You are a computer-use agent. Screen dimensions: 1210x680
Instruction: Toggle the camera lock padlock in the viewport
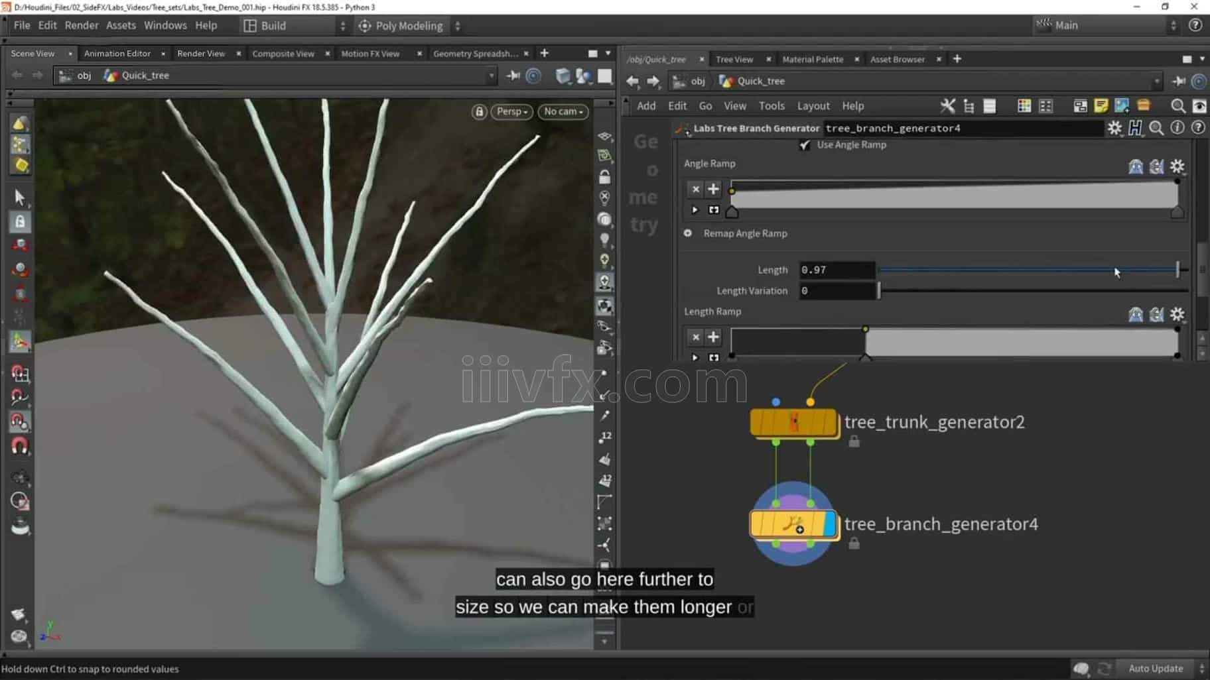480,112
